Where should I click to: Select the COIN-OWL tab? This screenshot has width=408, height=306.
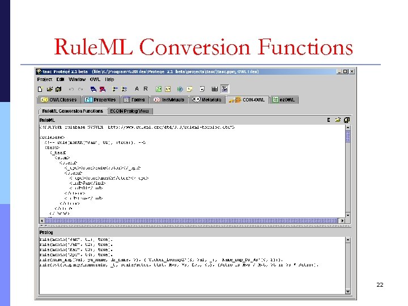pyautogui.click(x=247, y=100)
